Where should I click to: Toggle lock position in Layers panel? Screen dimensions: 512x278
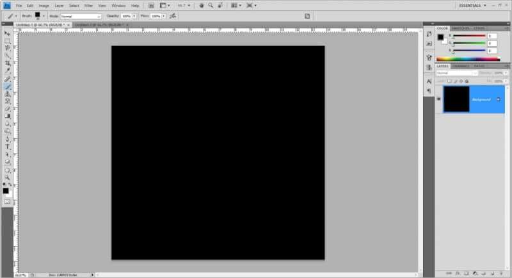tap(461, 81)
